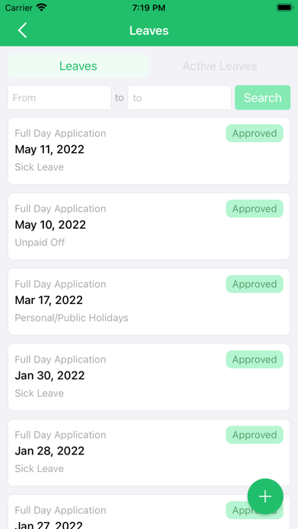Screen dimensions: 298x529
Task: Open the Jan 30, 2022 sick leave
Action: coord(149,377)
